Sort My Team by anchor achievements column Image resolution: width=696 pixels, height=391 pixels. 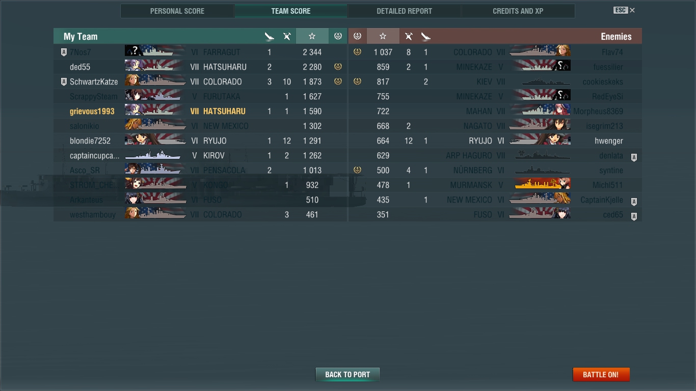click(x=338, y=36)
